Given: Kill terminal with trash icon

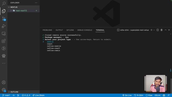Looking at the screenshot, I should coord(162,30).
